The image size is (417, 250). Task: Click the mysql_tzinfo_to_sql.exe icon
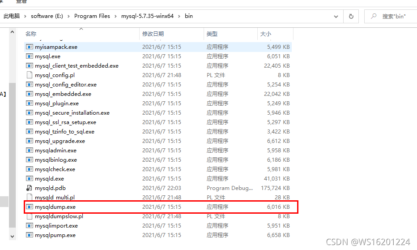coord(29,132)
